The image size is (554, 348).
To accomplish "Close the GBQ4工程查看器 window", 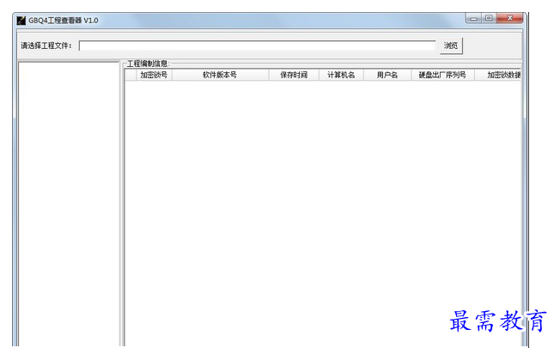I will coord(509,18).
